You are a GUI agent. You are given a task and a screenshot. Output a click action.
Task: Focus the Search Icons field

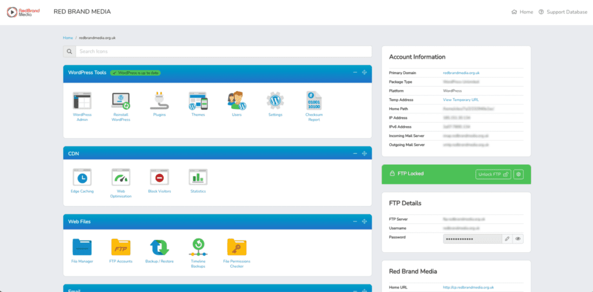pyautogui.click(x=224, y=51)
